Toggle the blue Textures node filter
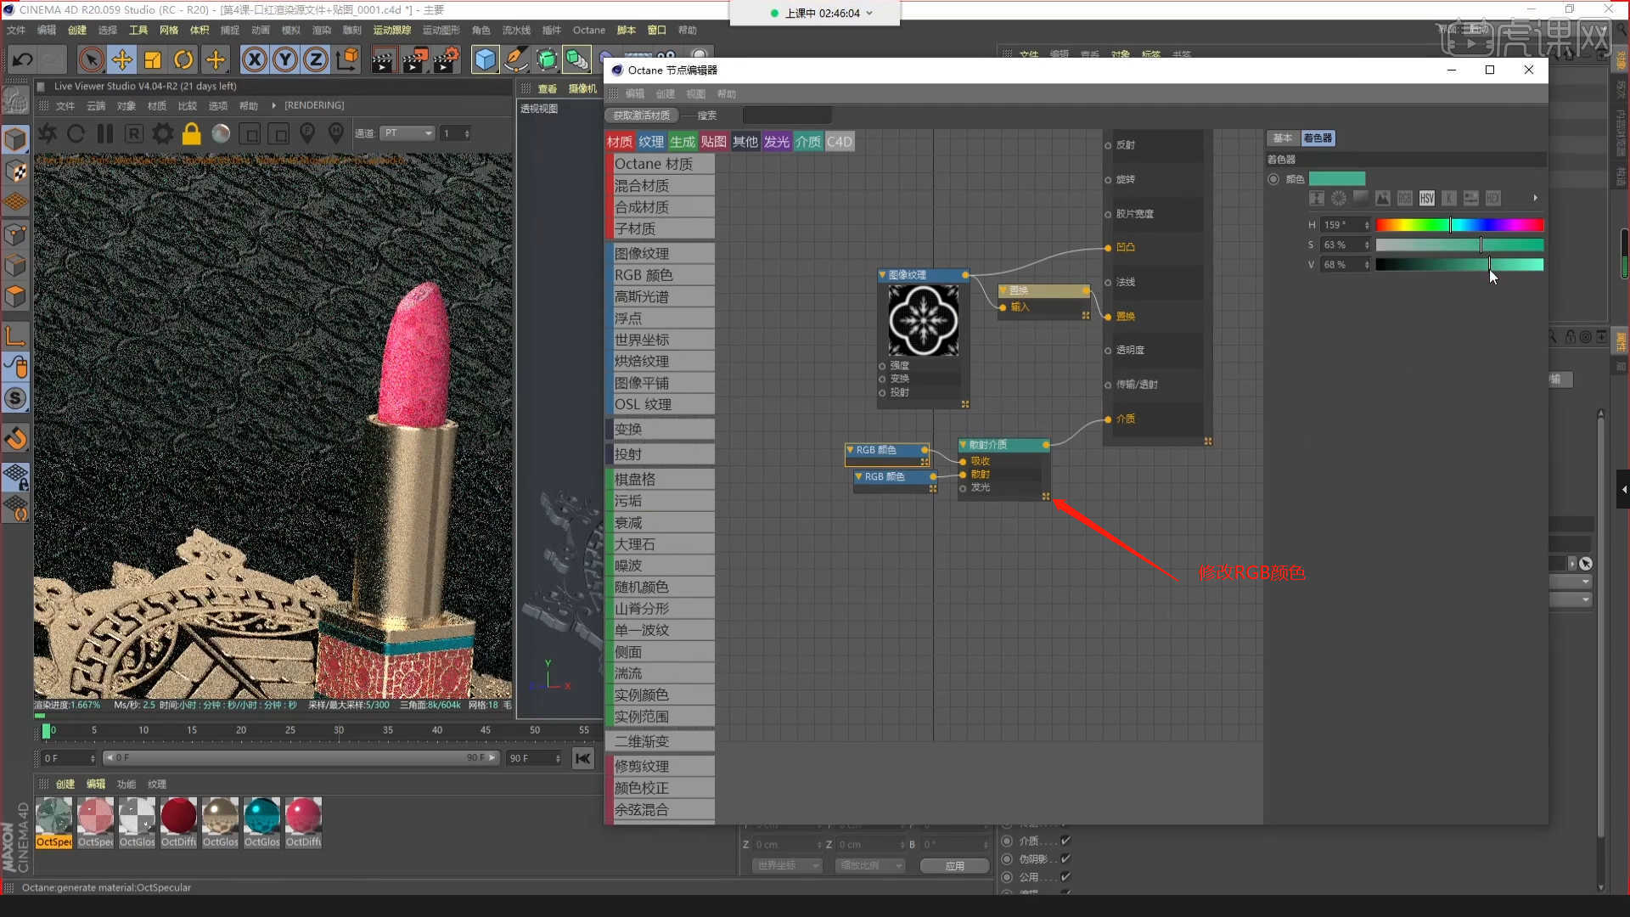The image size is (1630, 917). coord(651,142)
